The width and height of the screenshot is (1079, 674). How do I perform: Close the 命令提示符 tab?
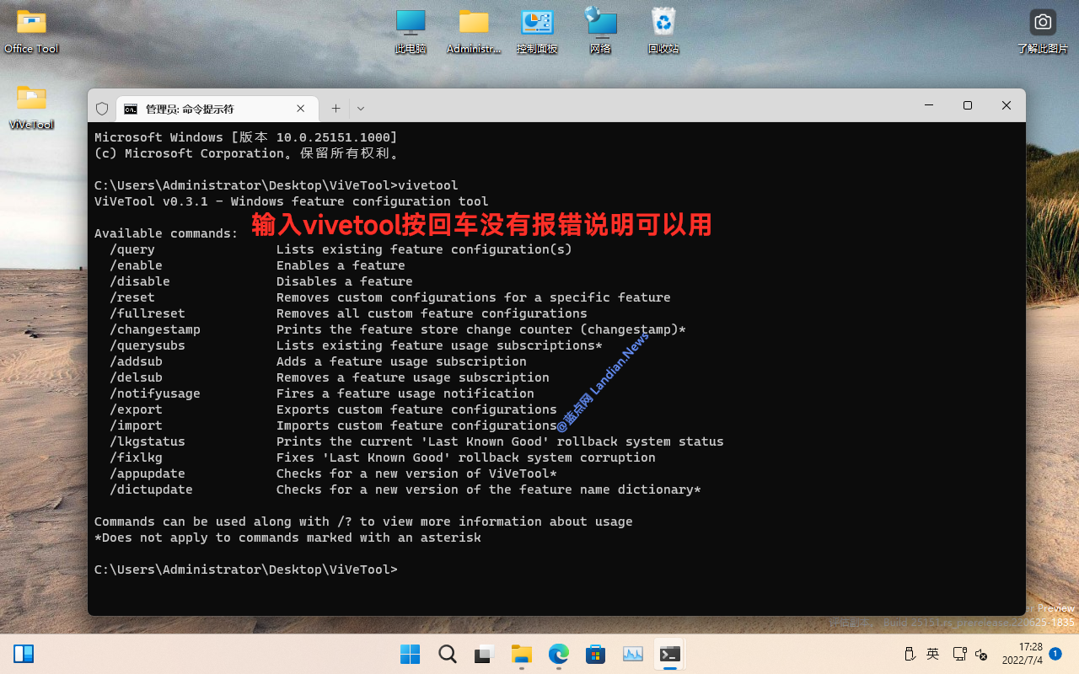[x=301, y=109]
